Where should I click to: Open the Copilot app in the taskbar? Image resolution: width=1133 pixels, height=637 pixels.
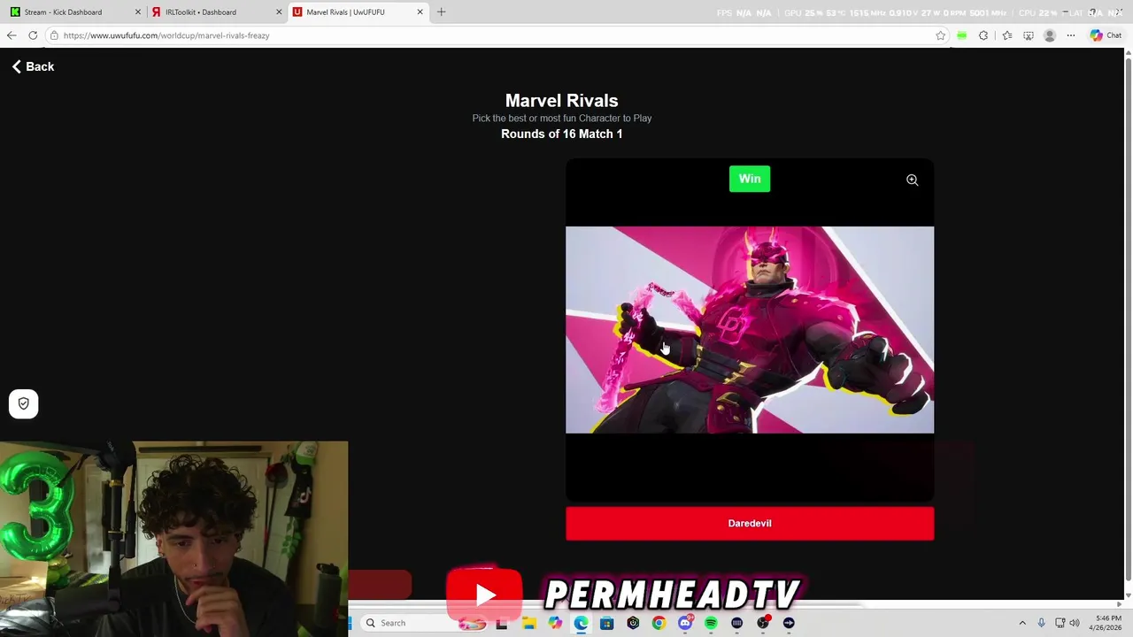coord(555,623)
